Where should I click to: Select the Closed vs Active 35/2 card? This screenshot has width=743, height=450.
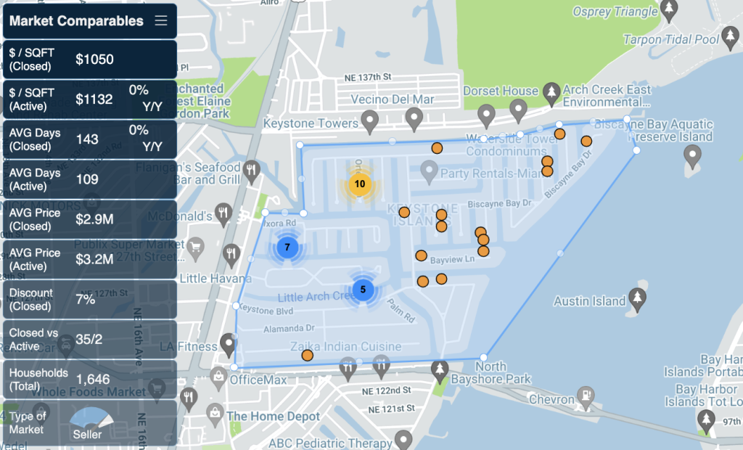[x=90, y=339]
